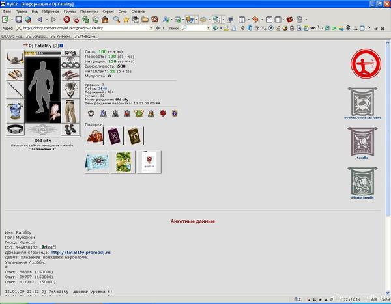391x304 pixels.
Task: Click the boots equipment slot
Action: click(70, 130)
